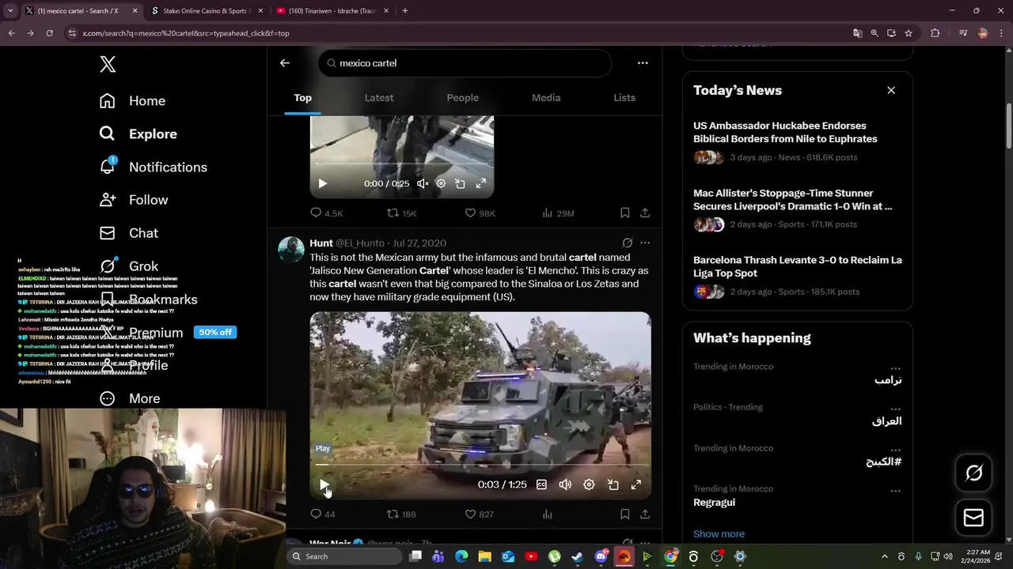Switch to the Top tab
This screenshot has height=569, width=1013.
303,98
